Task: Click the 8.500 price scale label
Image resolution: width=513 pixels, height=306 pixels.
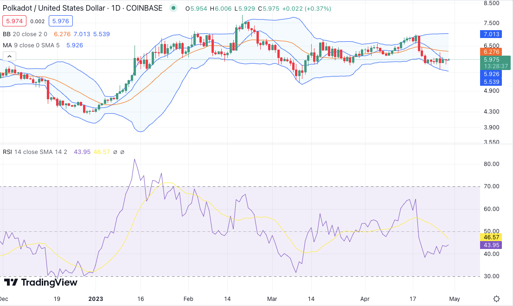Action: pos(491,3)
